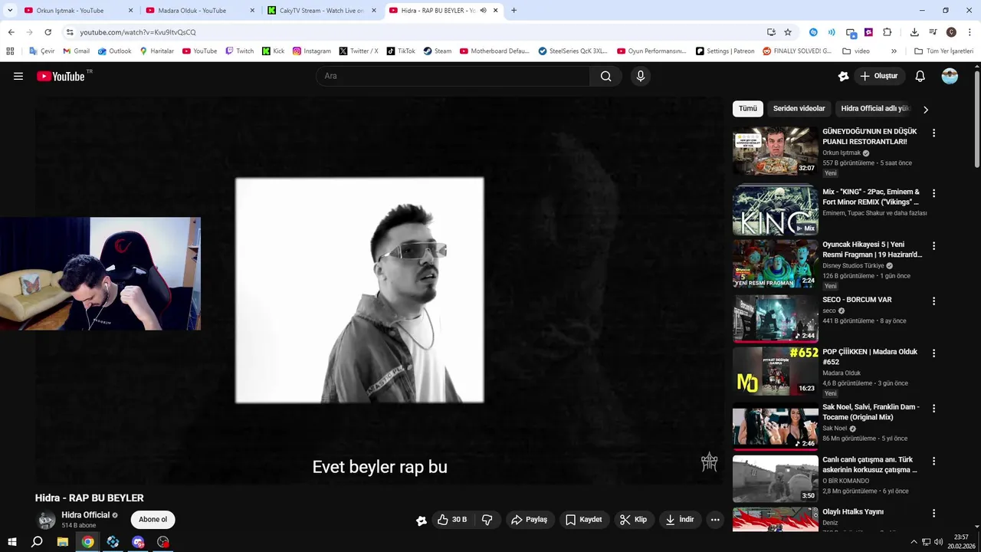
Task: Open the account avatar menu
Action: 950,76
